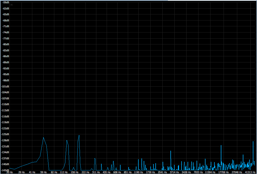Click the 59 Hz frequency label

coord(44,172)
